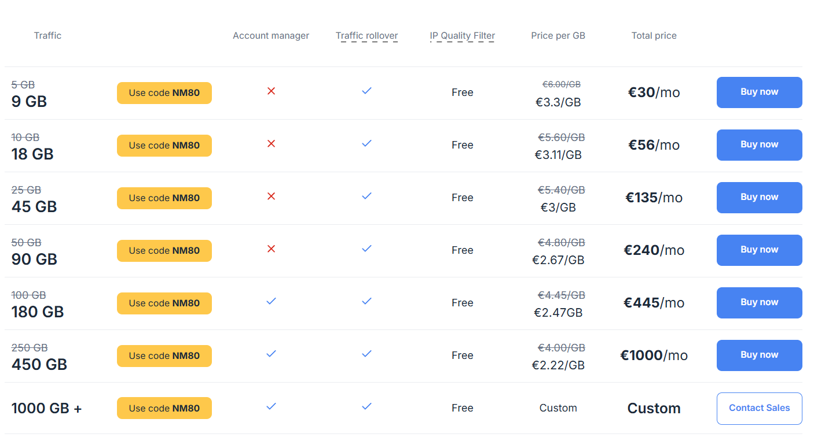The height and width of the screenshot is (441, 825).
Task: Click Contact Sales for 1000 GB + plan
Action: tap(759, 408)
